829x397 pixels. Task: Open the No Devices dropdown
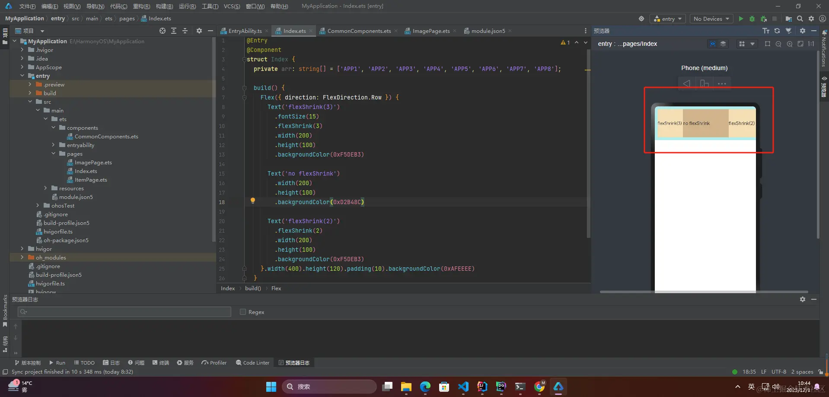[711, 19]
